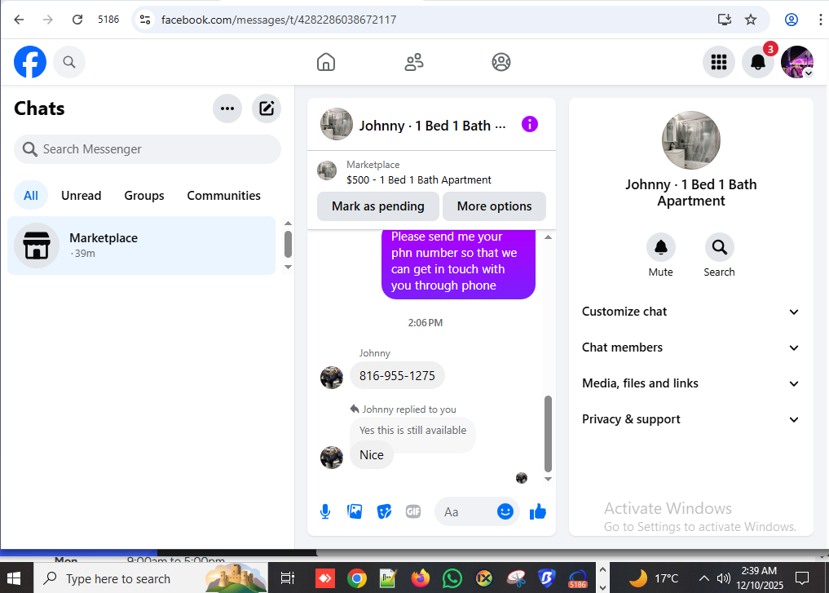
Task: Expand the Customize chat section
Action: (690, 312)
